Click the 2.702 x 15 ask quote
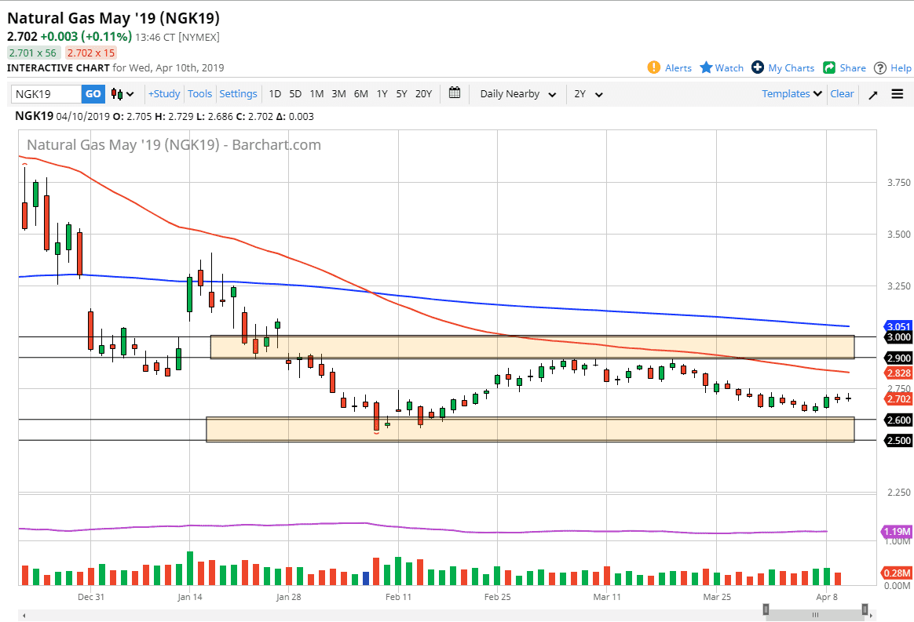 (x=91, y=53)
